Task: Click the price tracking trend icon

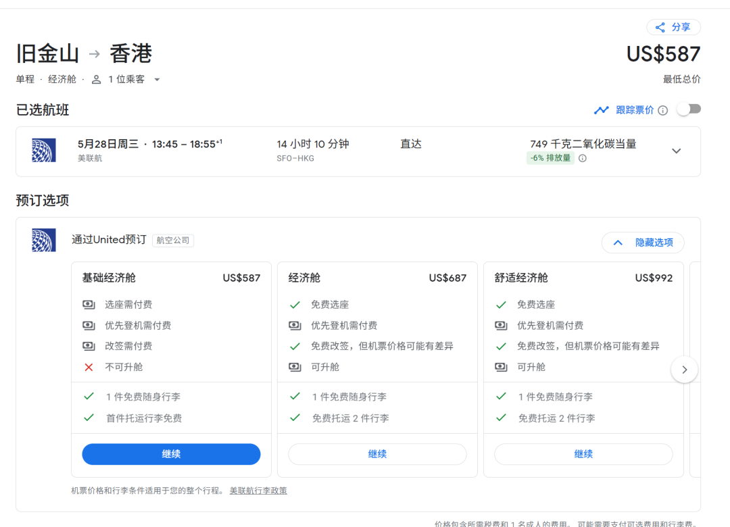Action: (601, 110)
